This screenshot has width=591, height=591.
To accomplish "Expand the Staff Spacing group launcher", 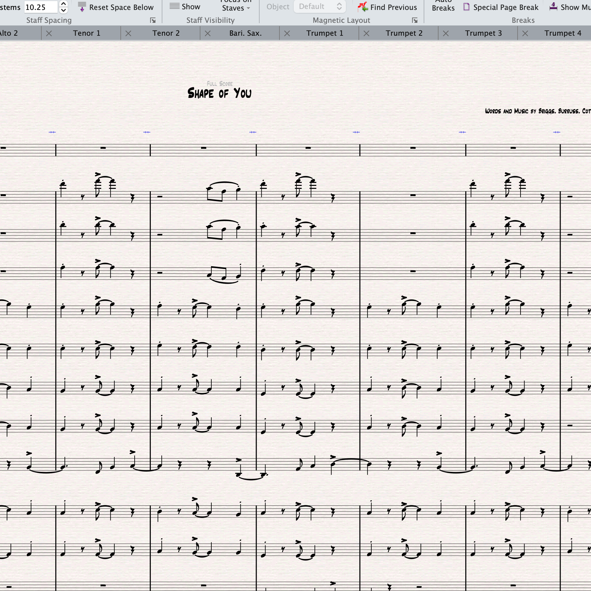I will [x=153, y=21].
